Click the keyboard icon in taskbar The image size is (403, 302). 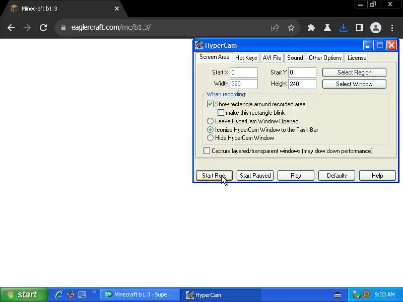tap(338, 295)
